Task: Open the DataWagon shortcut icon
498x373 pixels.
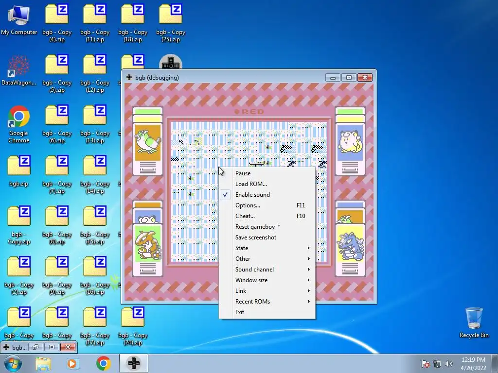Action: point(19,70)
